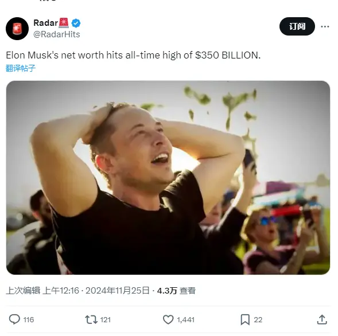Click the 121 reposts count
338x336 pixels.
click(106, 319)
